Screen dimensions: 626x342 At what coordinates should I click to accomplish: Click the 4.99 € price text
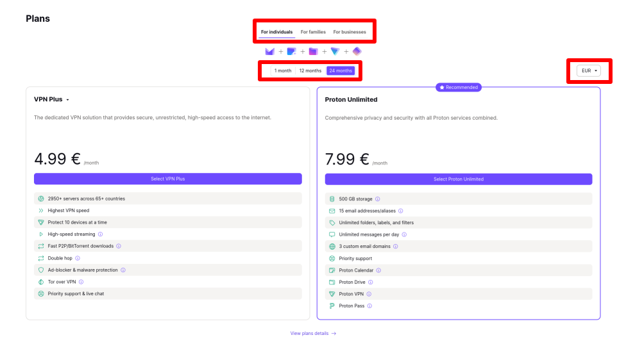[58, 159]
